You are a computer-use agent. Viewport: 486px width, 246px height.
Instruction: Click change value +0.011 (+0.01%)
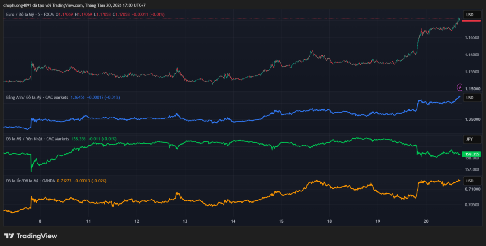tap(103, 139)
